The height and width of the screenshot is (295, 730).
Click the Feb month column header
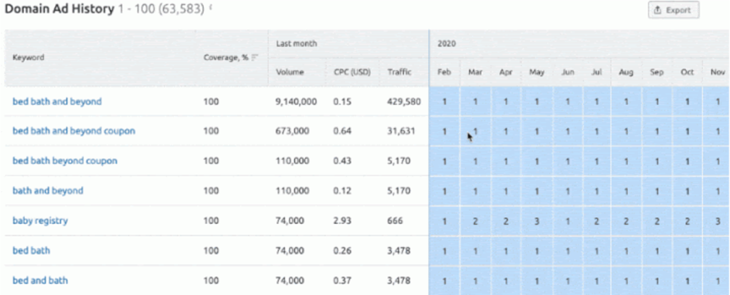coord(445,72)
